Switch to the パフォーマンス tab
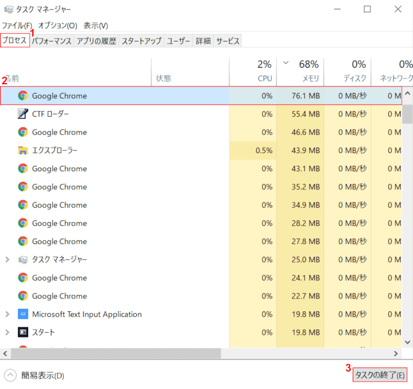 tap(52, 41)
